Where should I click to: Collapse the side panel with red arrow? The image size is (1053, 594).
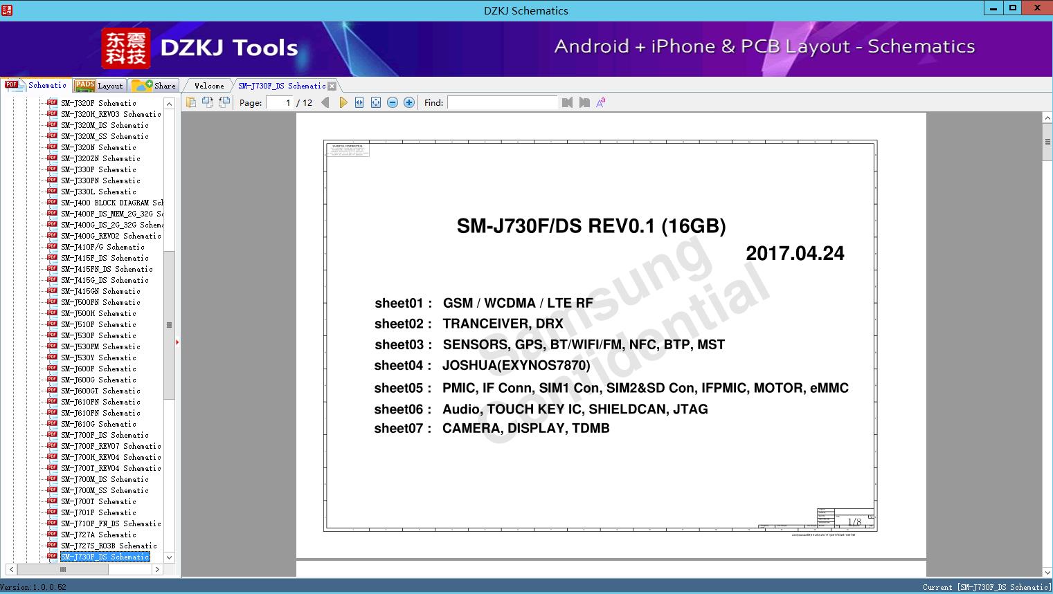(x=177, y=342)
